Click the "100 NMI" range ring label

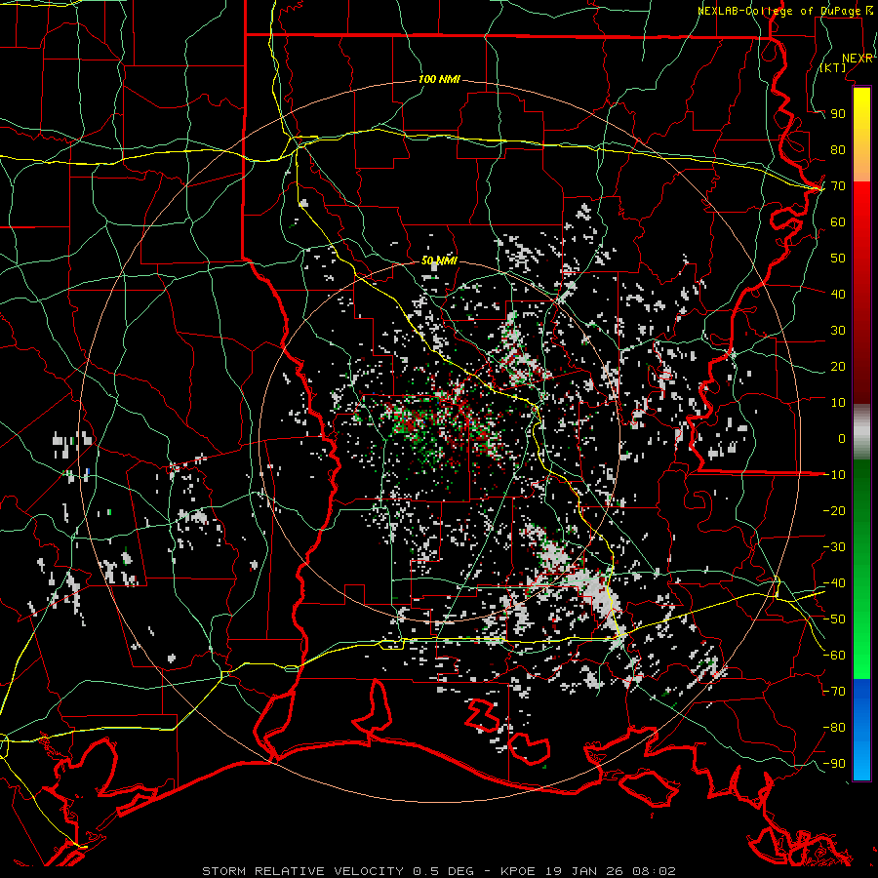point(439,80)
